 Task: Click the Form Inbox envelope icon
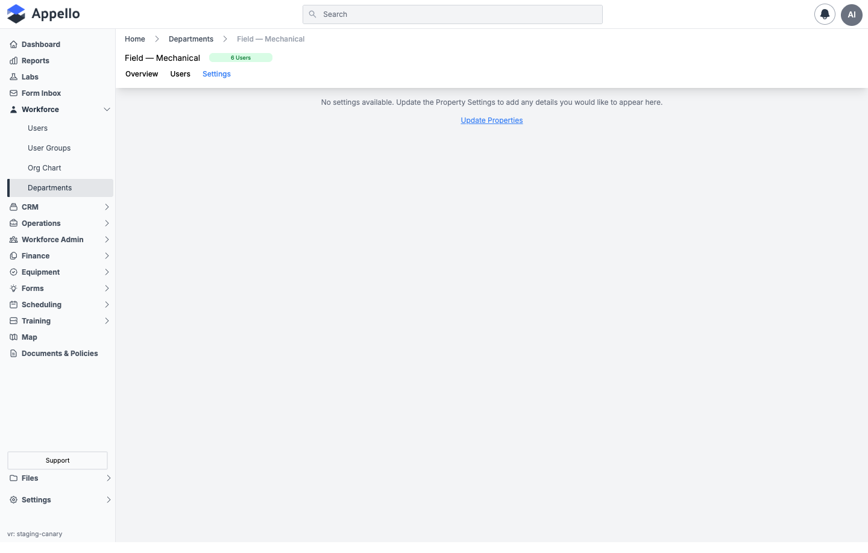13,93
